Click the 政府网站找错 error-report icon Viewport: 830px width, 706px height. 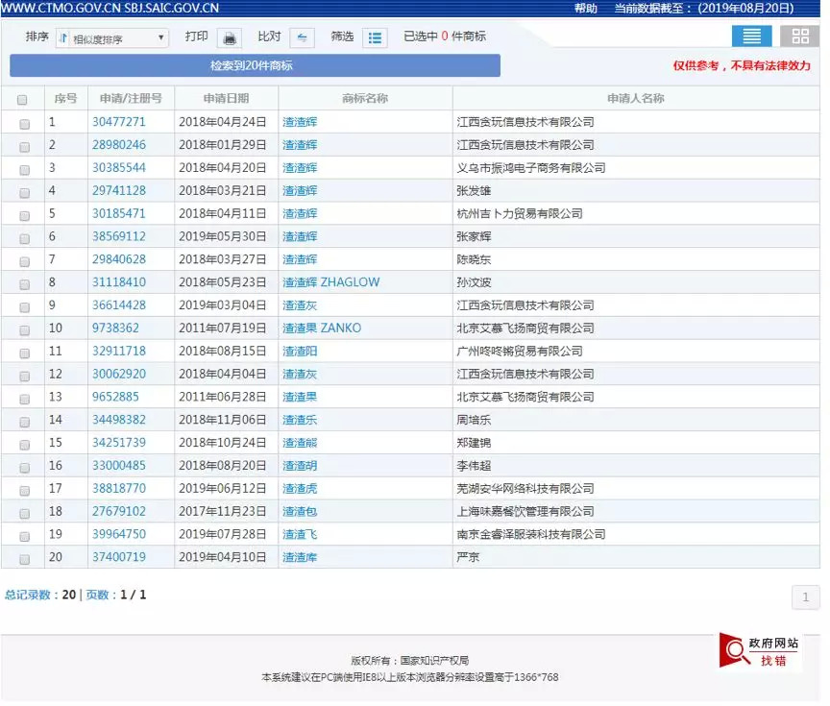tap(759, 650)
